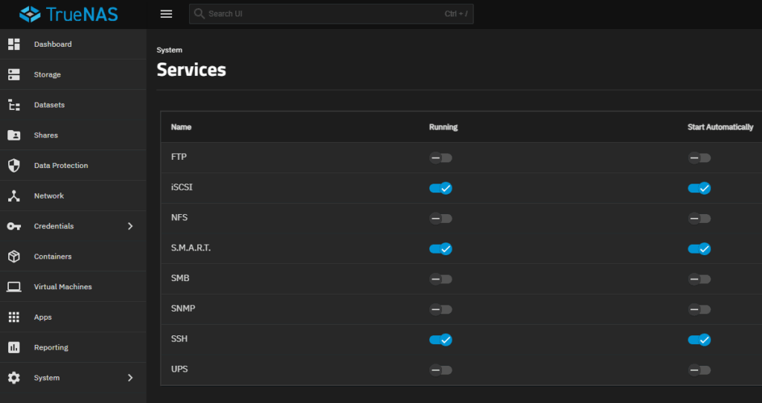Click the Dashboard icon in sidebar

[13, 45]
